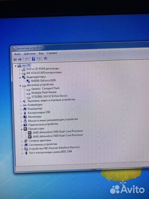149x199 pixels.
Task: Click the Forward arrow toolbar icon
Action: coord(20,59)
